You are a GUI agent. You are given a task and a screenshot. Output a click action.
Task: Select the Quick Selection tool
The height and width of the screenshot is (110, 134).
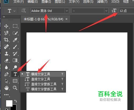point(15,33)
